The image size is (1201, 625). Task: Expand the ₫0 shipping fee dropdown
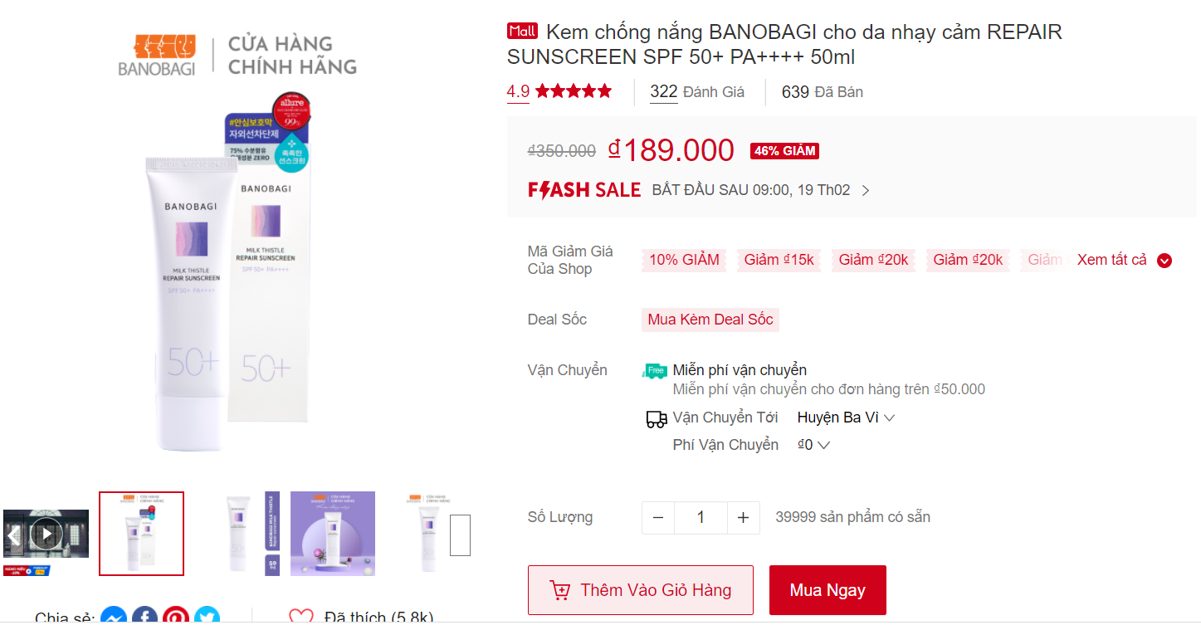coord(813,445)
